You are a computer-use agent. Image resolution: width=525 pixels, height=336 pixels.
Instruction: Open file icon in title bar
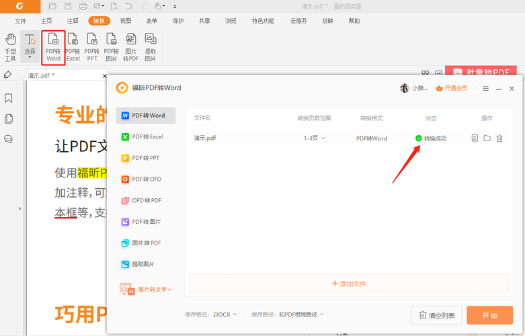[52, 6]
